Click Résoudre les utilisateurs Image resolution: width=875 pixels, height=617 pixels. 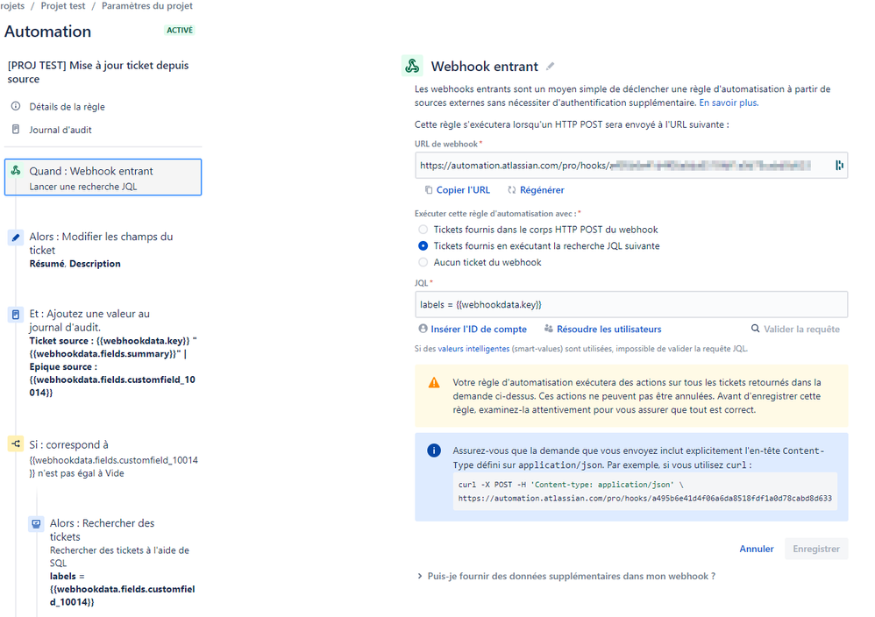(x=608, y=330)
